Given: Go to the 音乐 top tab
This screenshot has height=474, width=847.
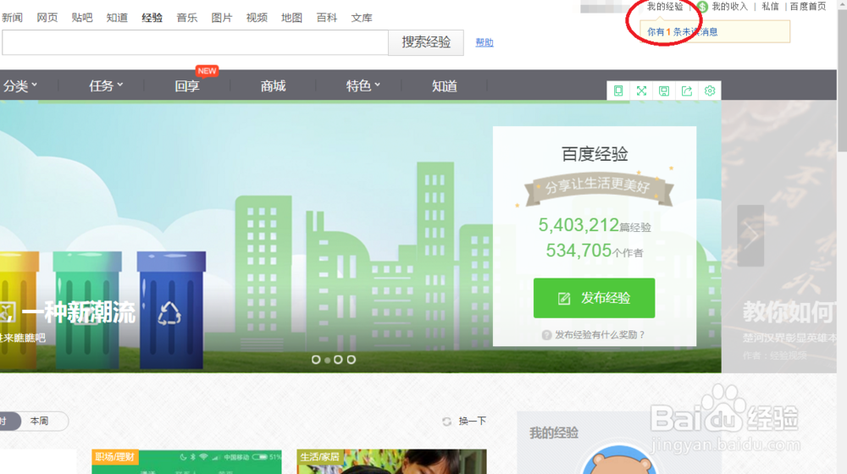Looking at the screenshot, I should coord(187,18).
